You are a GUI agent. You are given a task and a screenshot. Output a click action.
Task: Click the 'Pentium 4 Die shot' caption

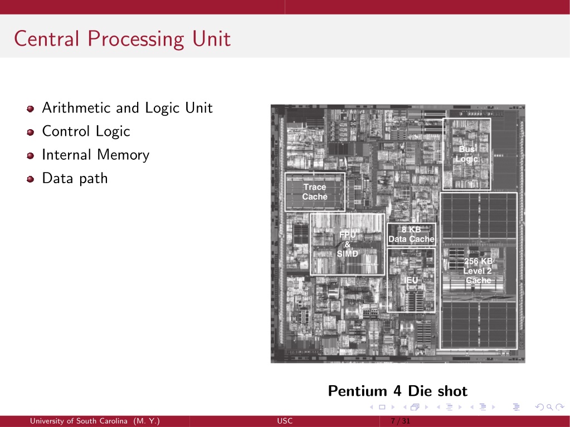point(398,391)
